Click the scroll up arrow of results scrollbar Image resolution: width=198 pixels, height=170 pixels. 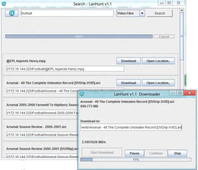pyautogui.click(x=182, y=10)
